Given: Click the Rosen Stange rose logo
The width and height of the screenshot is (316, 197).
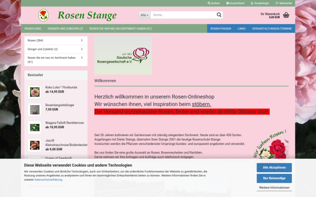Looking at the screenshot, I should point(43,15).
